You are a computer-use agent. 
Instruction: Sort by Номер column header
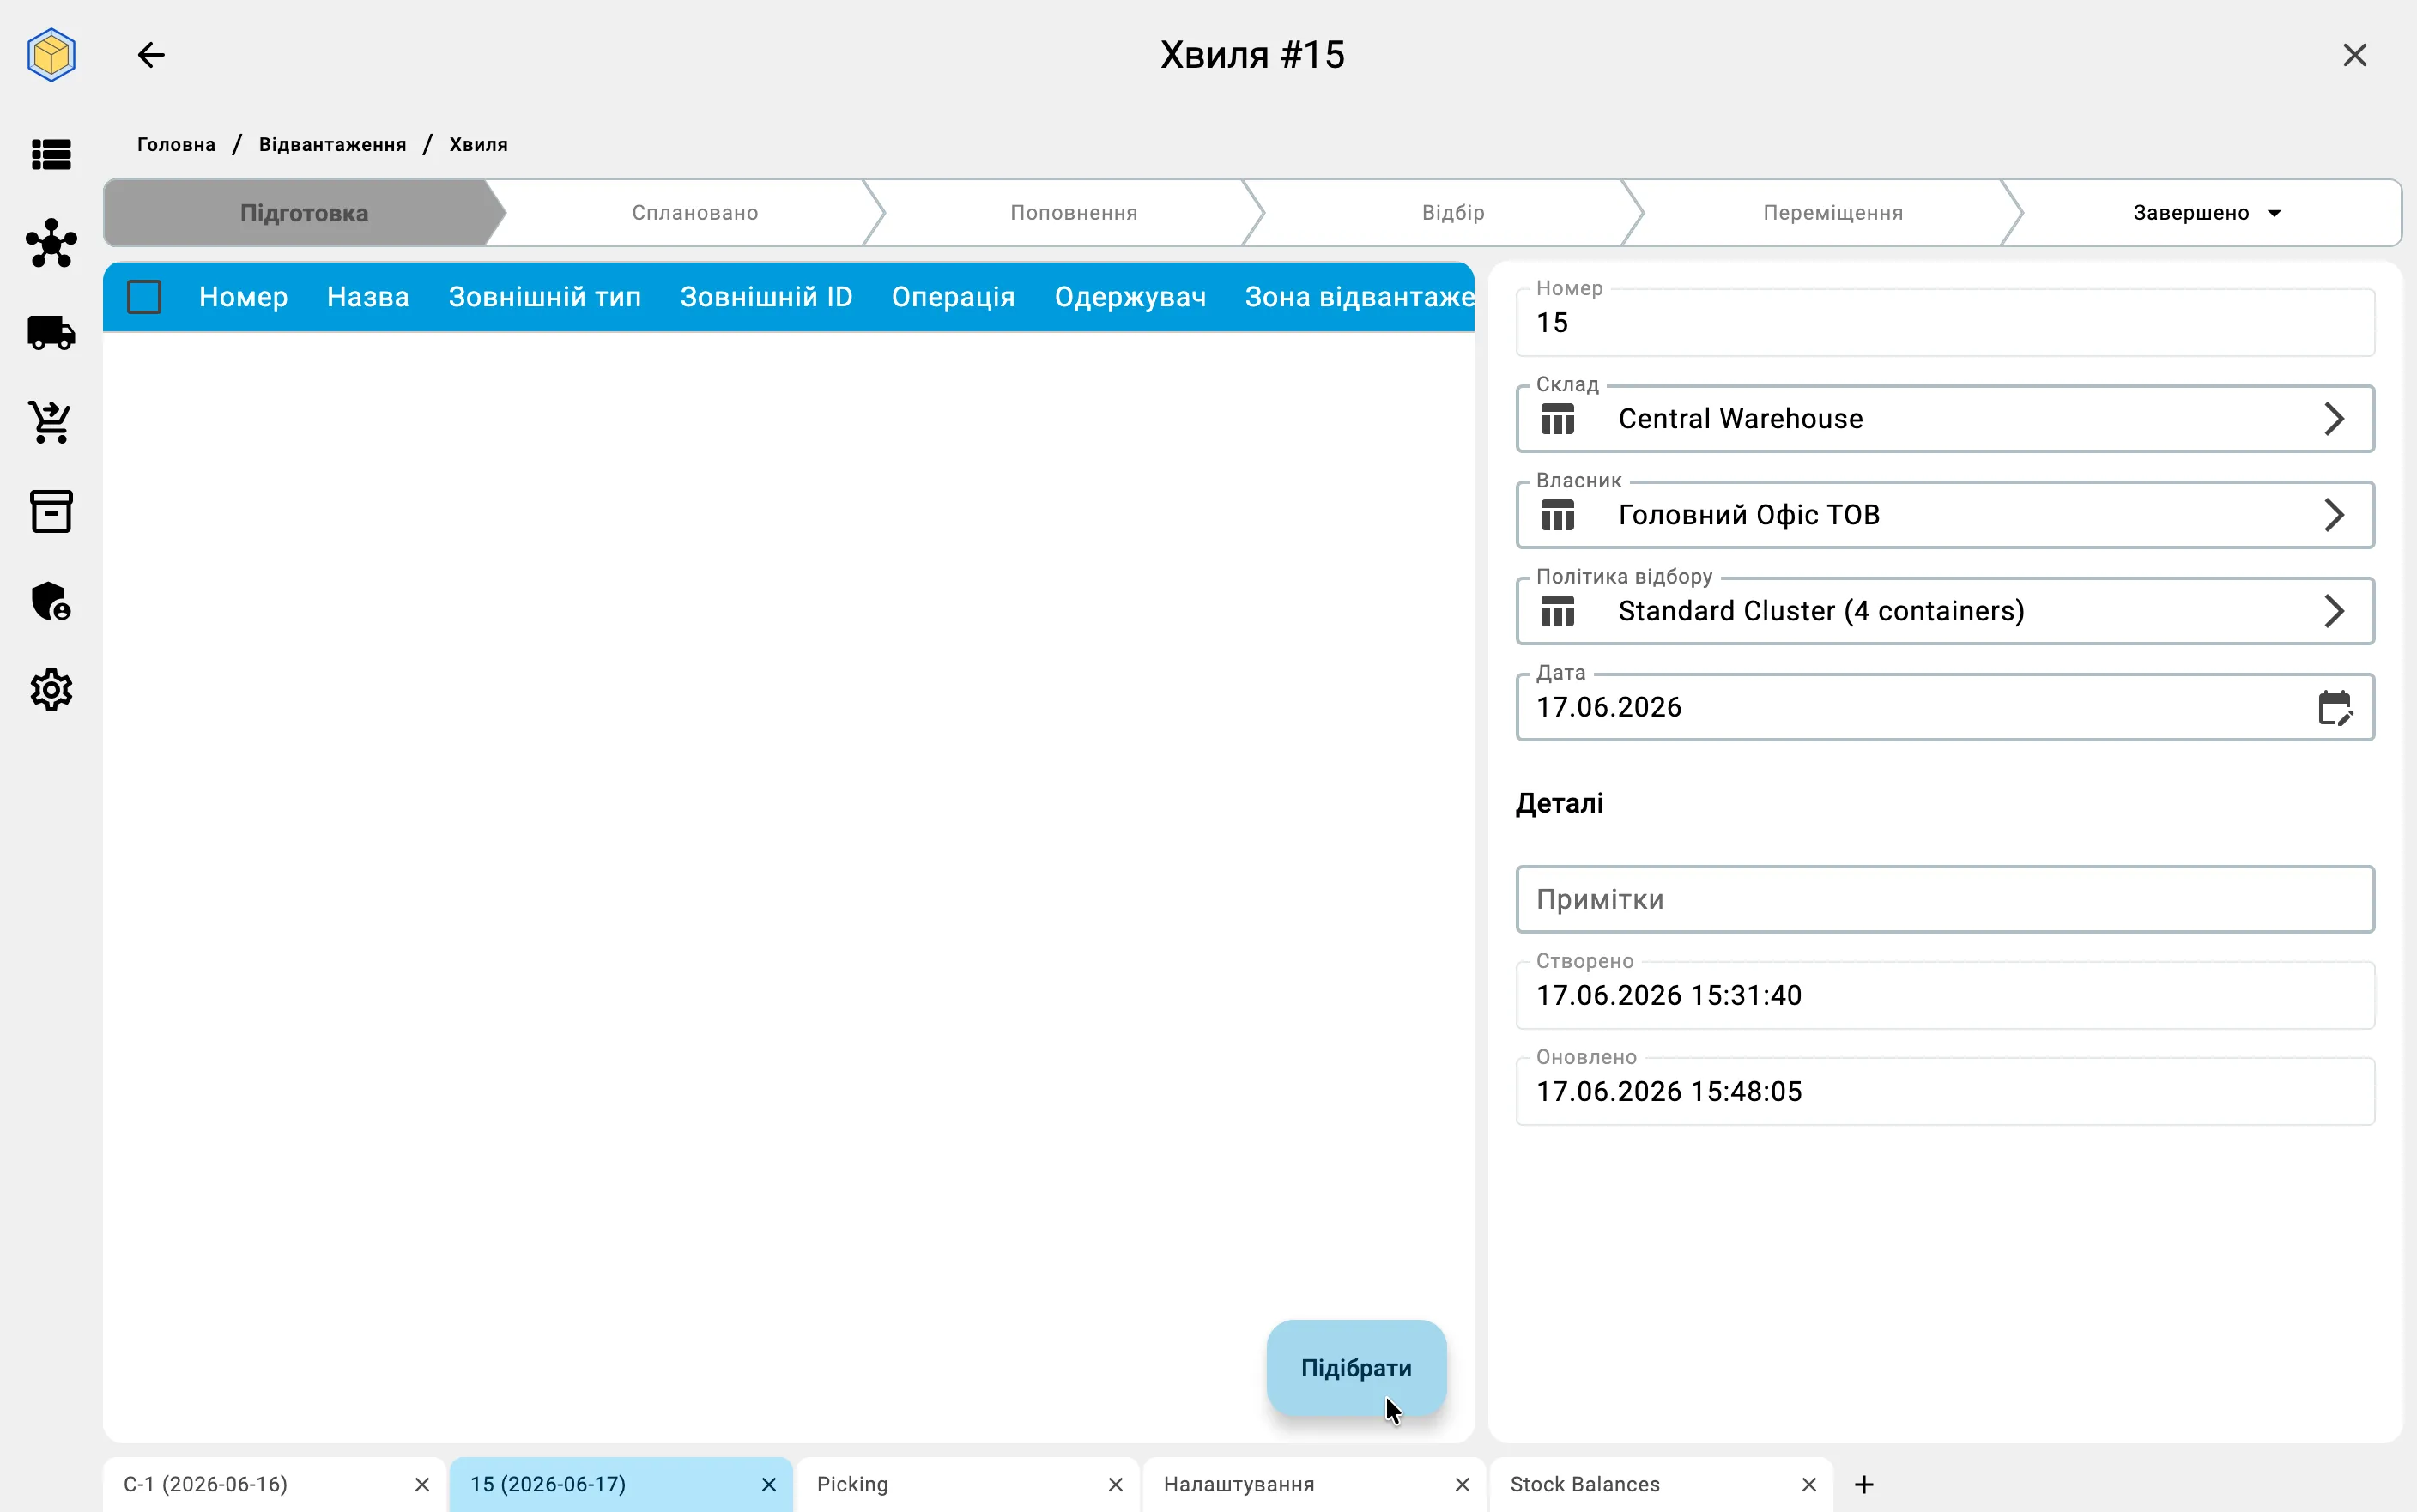(243, 297)
